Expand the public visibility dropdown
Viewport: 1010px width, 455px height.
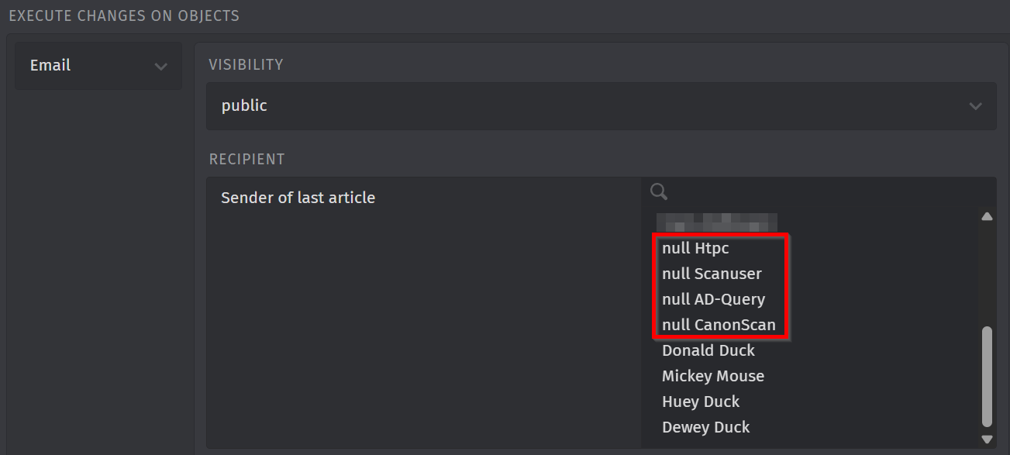601,106
